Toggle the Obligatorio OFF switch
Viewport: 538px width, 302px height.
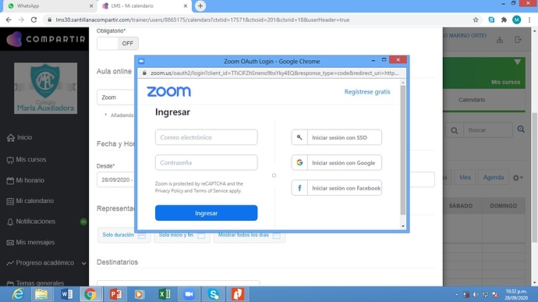(118, 43)
